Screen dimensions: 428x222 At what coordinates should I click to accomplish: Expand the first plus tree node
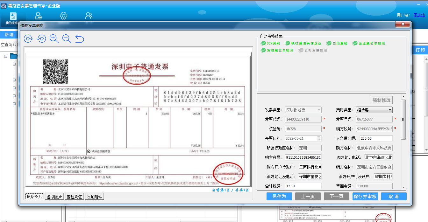click(x=14, y=80)
